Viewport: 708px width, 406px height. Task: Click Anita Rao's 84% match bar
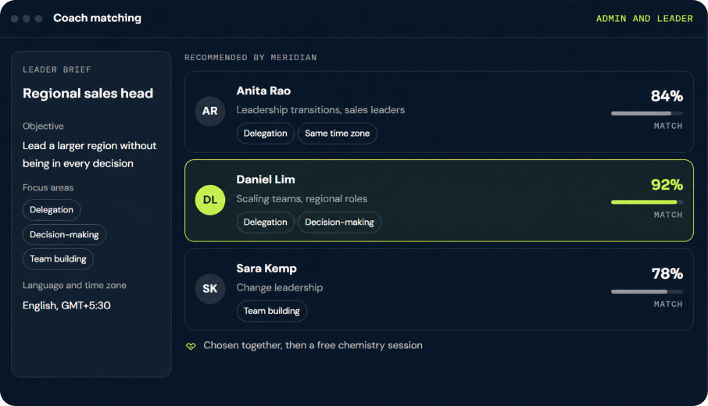point(646,113)
